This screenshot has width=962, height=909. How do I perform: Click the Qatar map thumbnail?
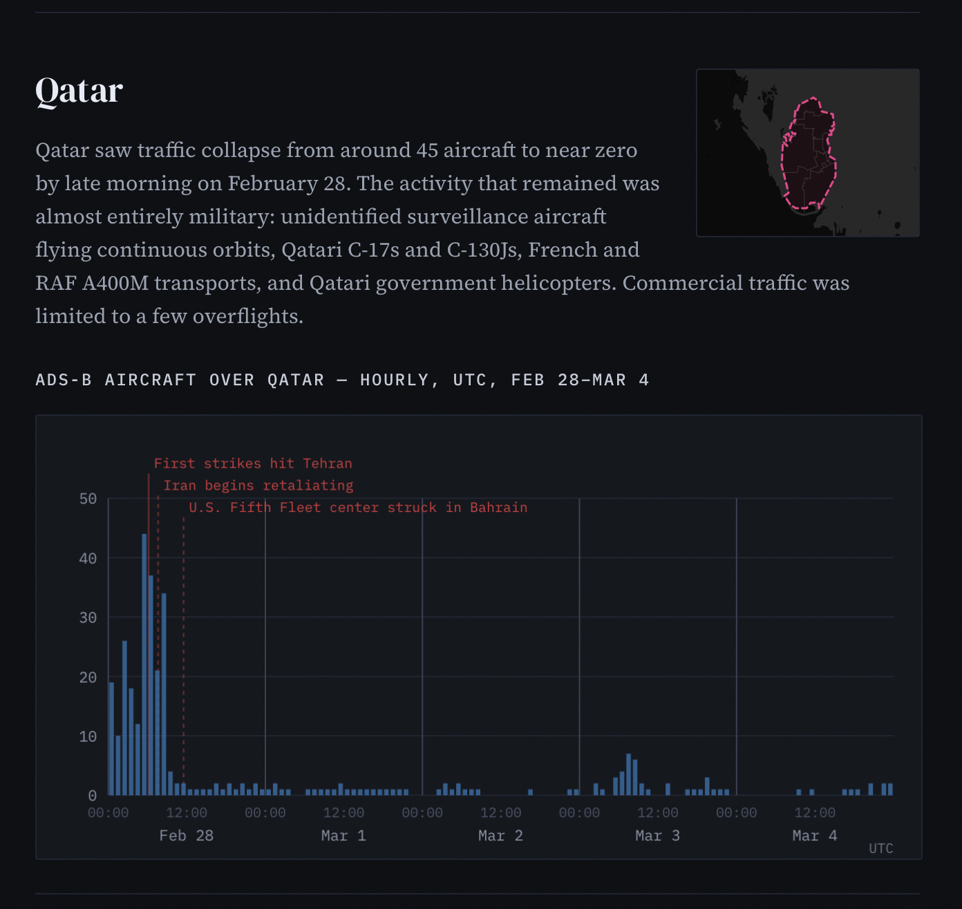pos(807,152)
